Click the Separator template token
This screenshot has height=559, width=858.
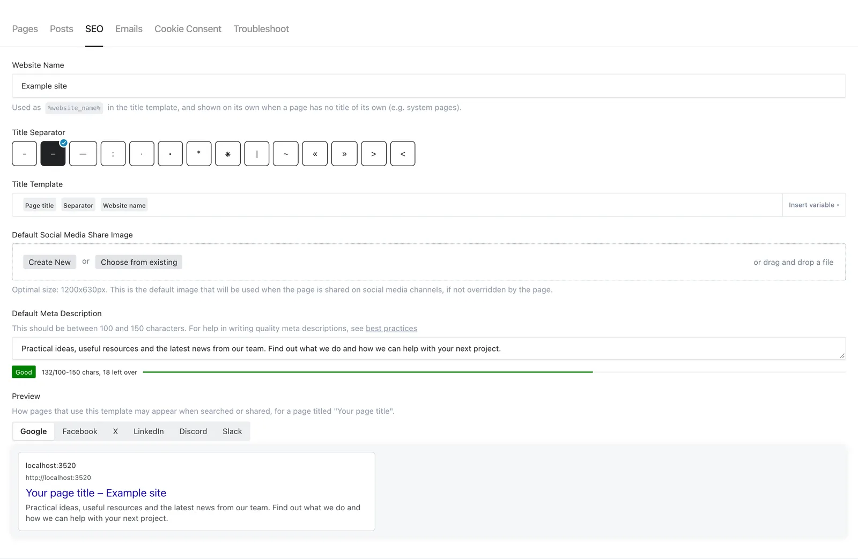[x=78, y=205]
